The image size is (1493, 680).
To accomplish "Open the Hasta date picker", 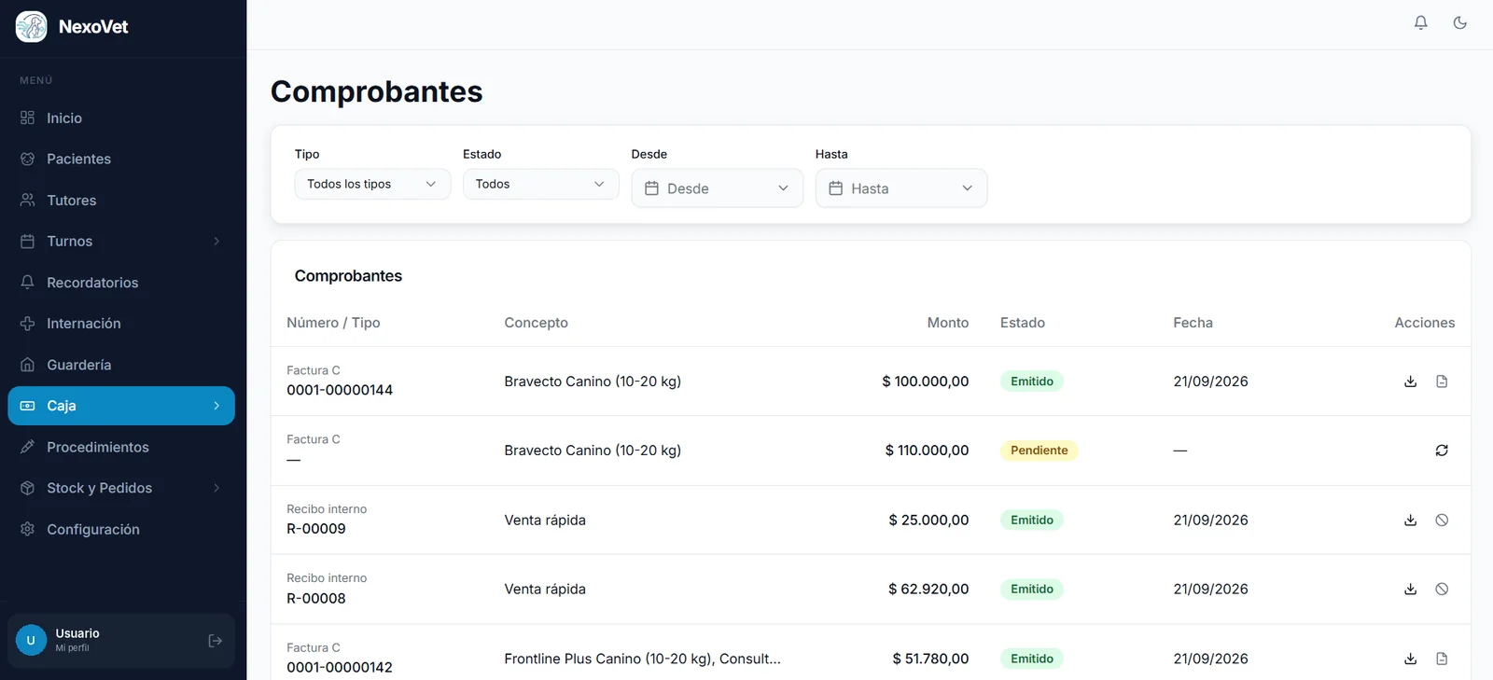I will pos(900,188).
